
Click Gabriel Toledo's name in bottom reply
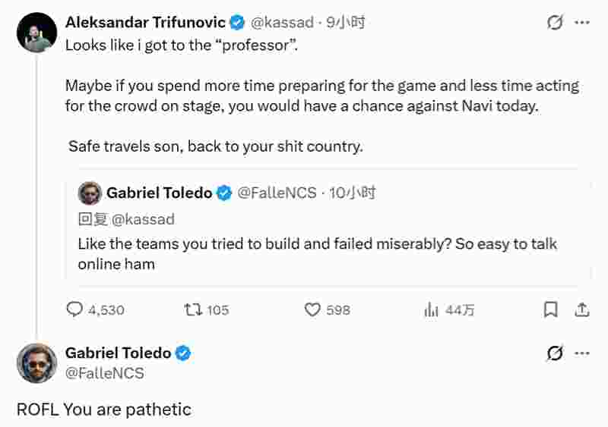click(119, 353)
